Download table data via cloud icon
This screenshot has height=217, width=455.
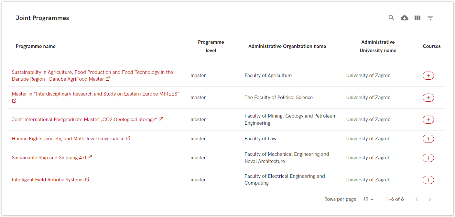[404, 18]
